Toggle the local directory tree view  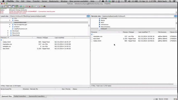[10, 6]
